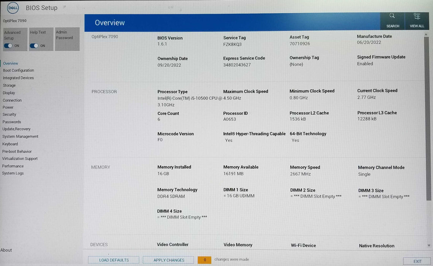433x266 pixels.
Task: Click the vertical scrollbar thumb
Action: pyautogui.click(x=427, y=119)
